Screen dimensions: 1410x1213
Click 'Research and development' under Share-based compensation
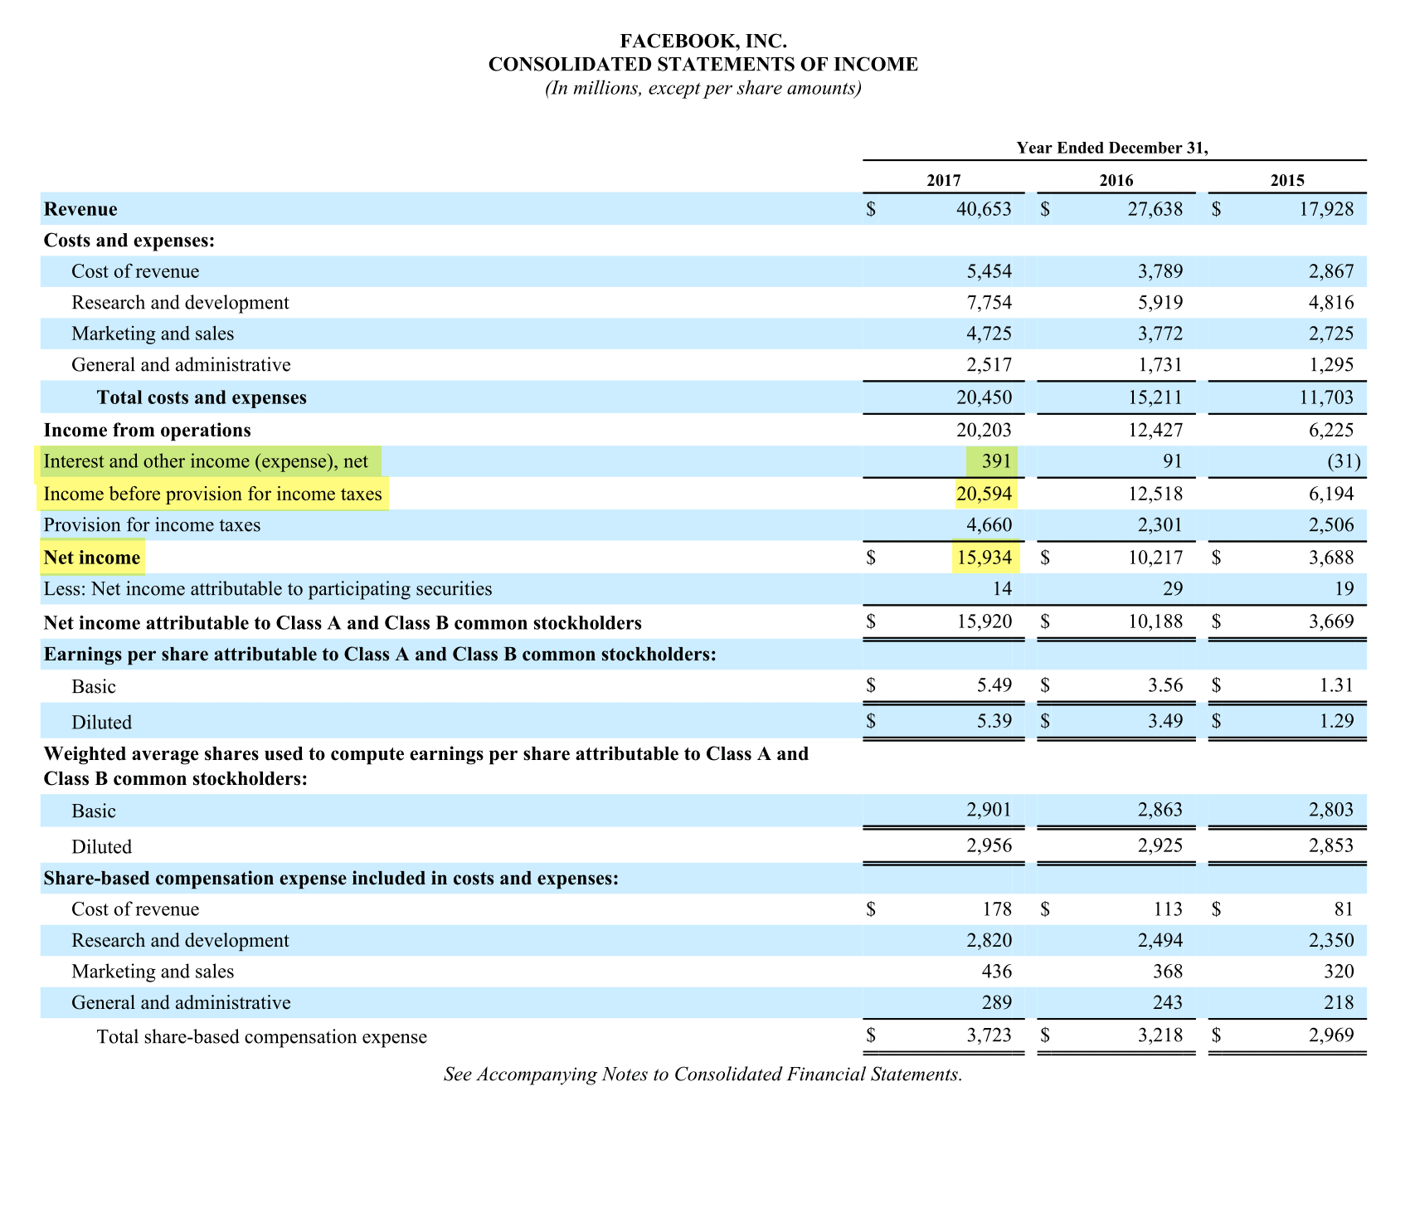pos(180,940)
